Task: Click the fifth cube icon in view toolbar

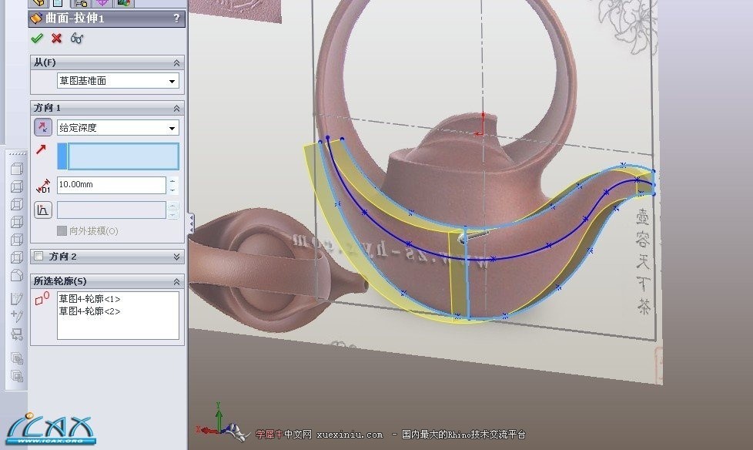Action: point(17,240)
